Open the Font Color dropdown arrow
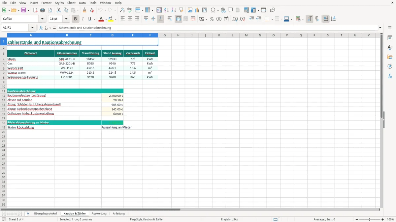Image resolution: width=396 pixels, height=222 pixels. pyautogui.click(x=106, y=19)
